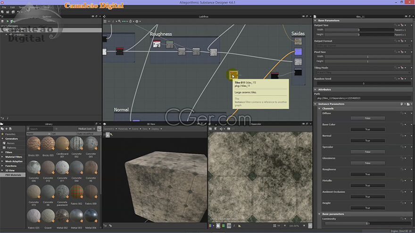Toggle the Normal channel True button

[368, 141]
